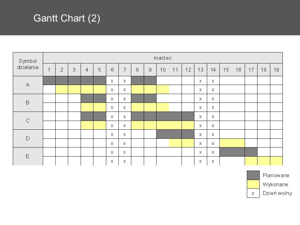This screenshot has height=225, width=300.
Task: Click the day 13 column header
Action: tap(201, 70)
